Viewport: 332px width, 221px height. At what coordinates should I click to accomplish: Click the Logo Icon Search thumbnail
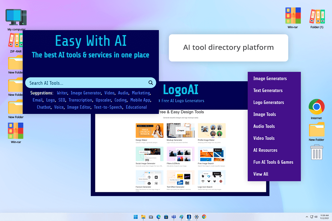point(212,177)
